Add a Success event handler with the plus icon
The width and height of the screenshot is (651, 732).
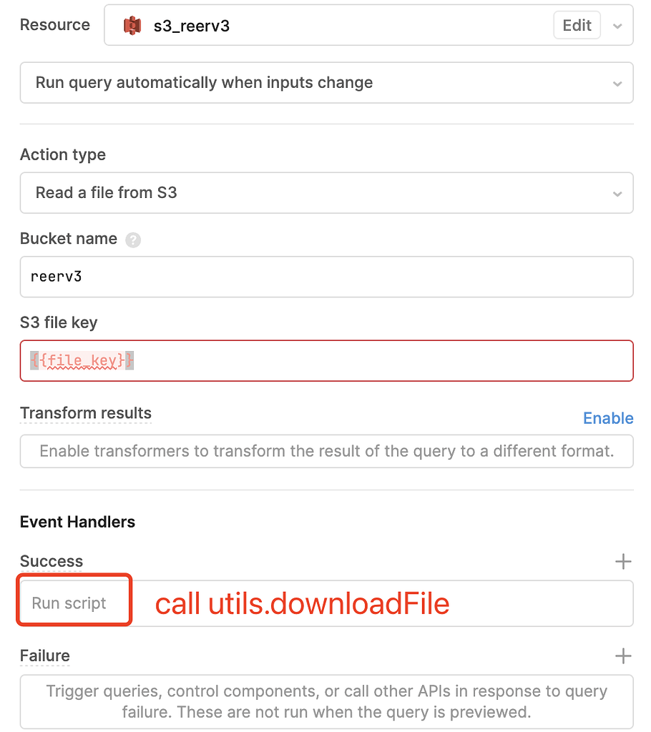[x=623, y=561]
